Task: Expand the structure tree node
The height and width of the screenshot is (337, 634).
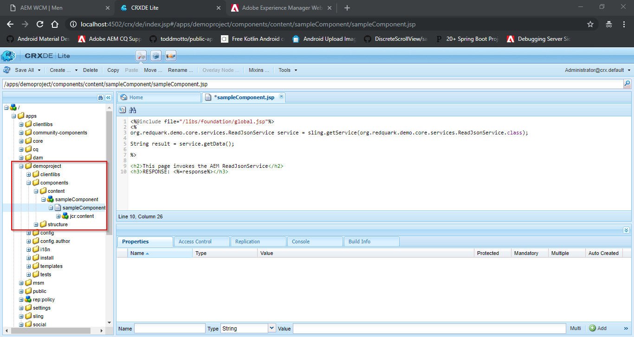Action: pyautogui.click(x=36, y=224)
